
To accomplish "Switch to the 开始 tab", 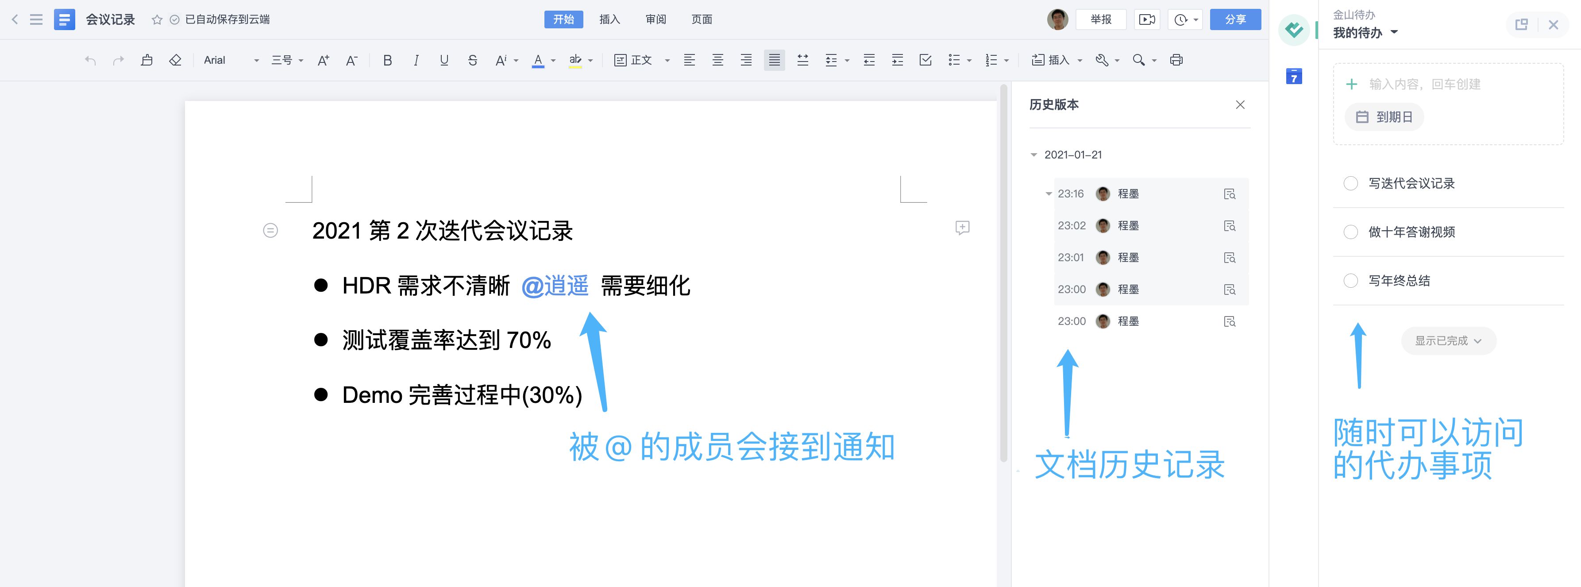I will pos(563,19).
